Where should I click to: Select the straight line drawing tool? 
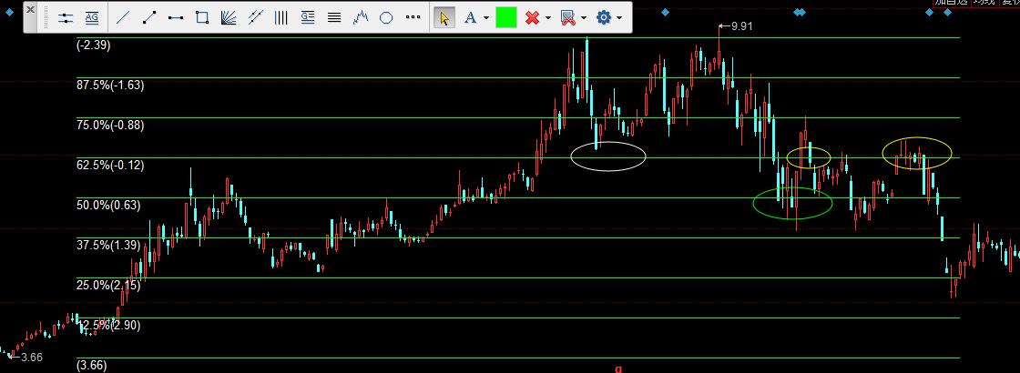point(122,18)
